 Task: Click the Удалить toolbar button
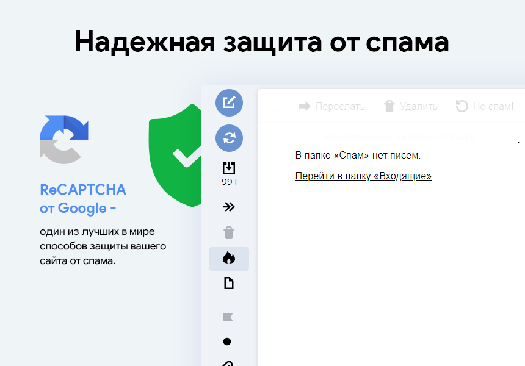click(410, 106)
